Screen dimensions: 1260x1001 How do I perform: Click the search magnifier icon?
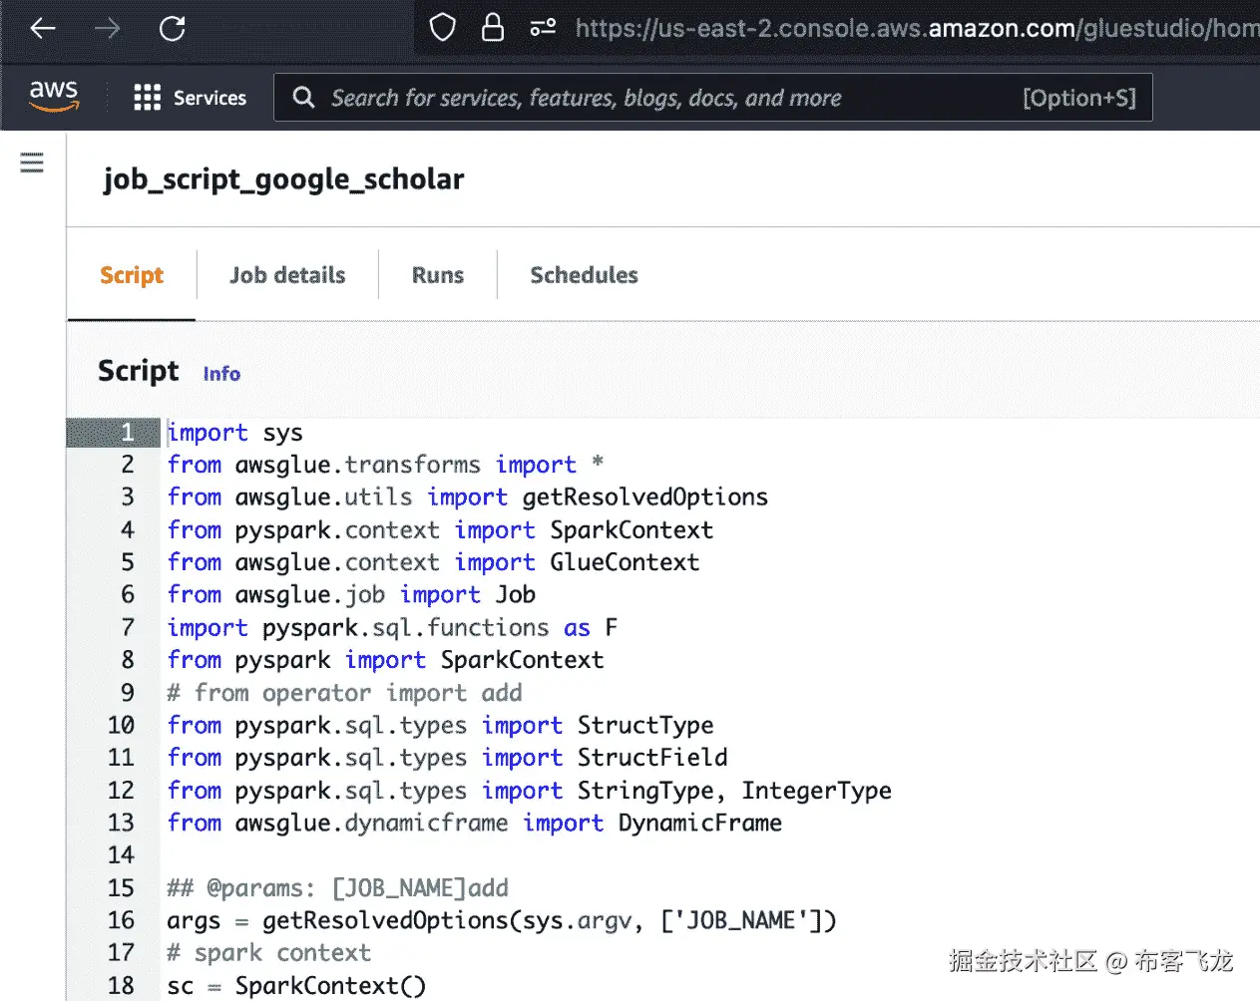(x=303, y=97)
